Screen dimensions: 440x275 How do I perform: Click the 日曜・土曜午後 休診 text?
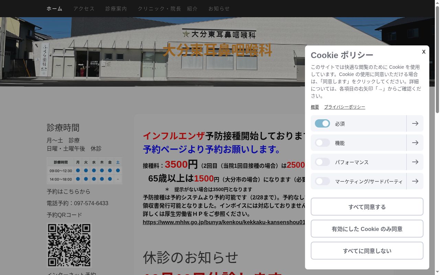pyautogui.click(x=74, y=148)
